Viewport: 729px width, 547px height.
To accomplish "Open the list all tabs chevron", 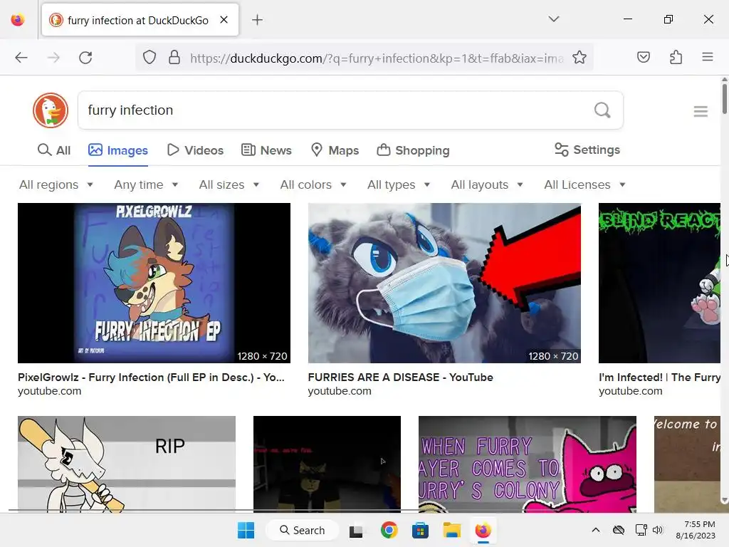I will click(553, 19).
